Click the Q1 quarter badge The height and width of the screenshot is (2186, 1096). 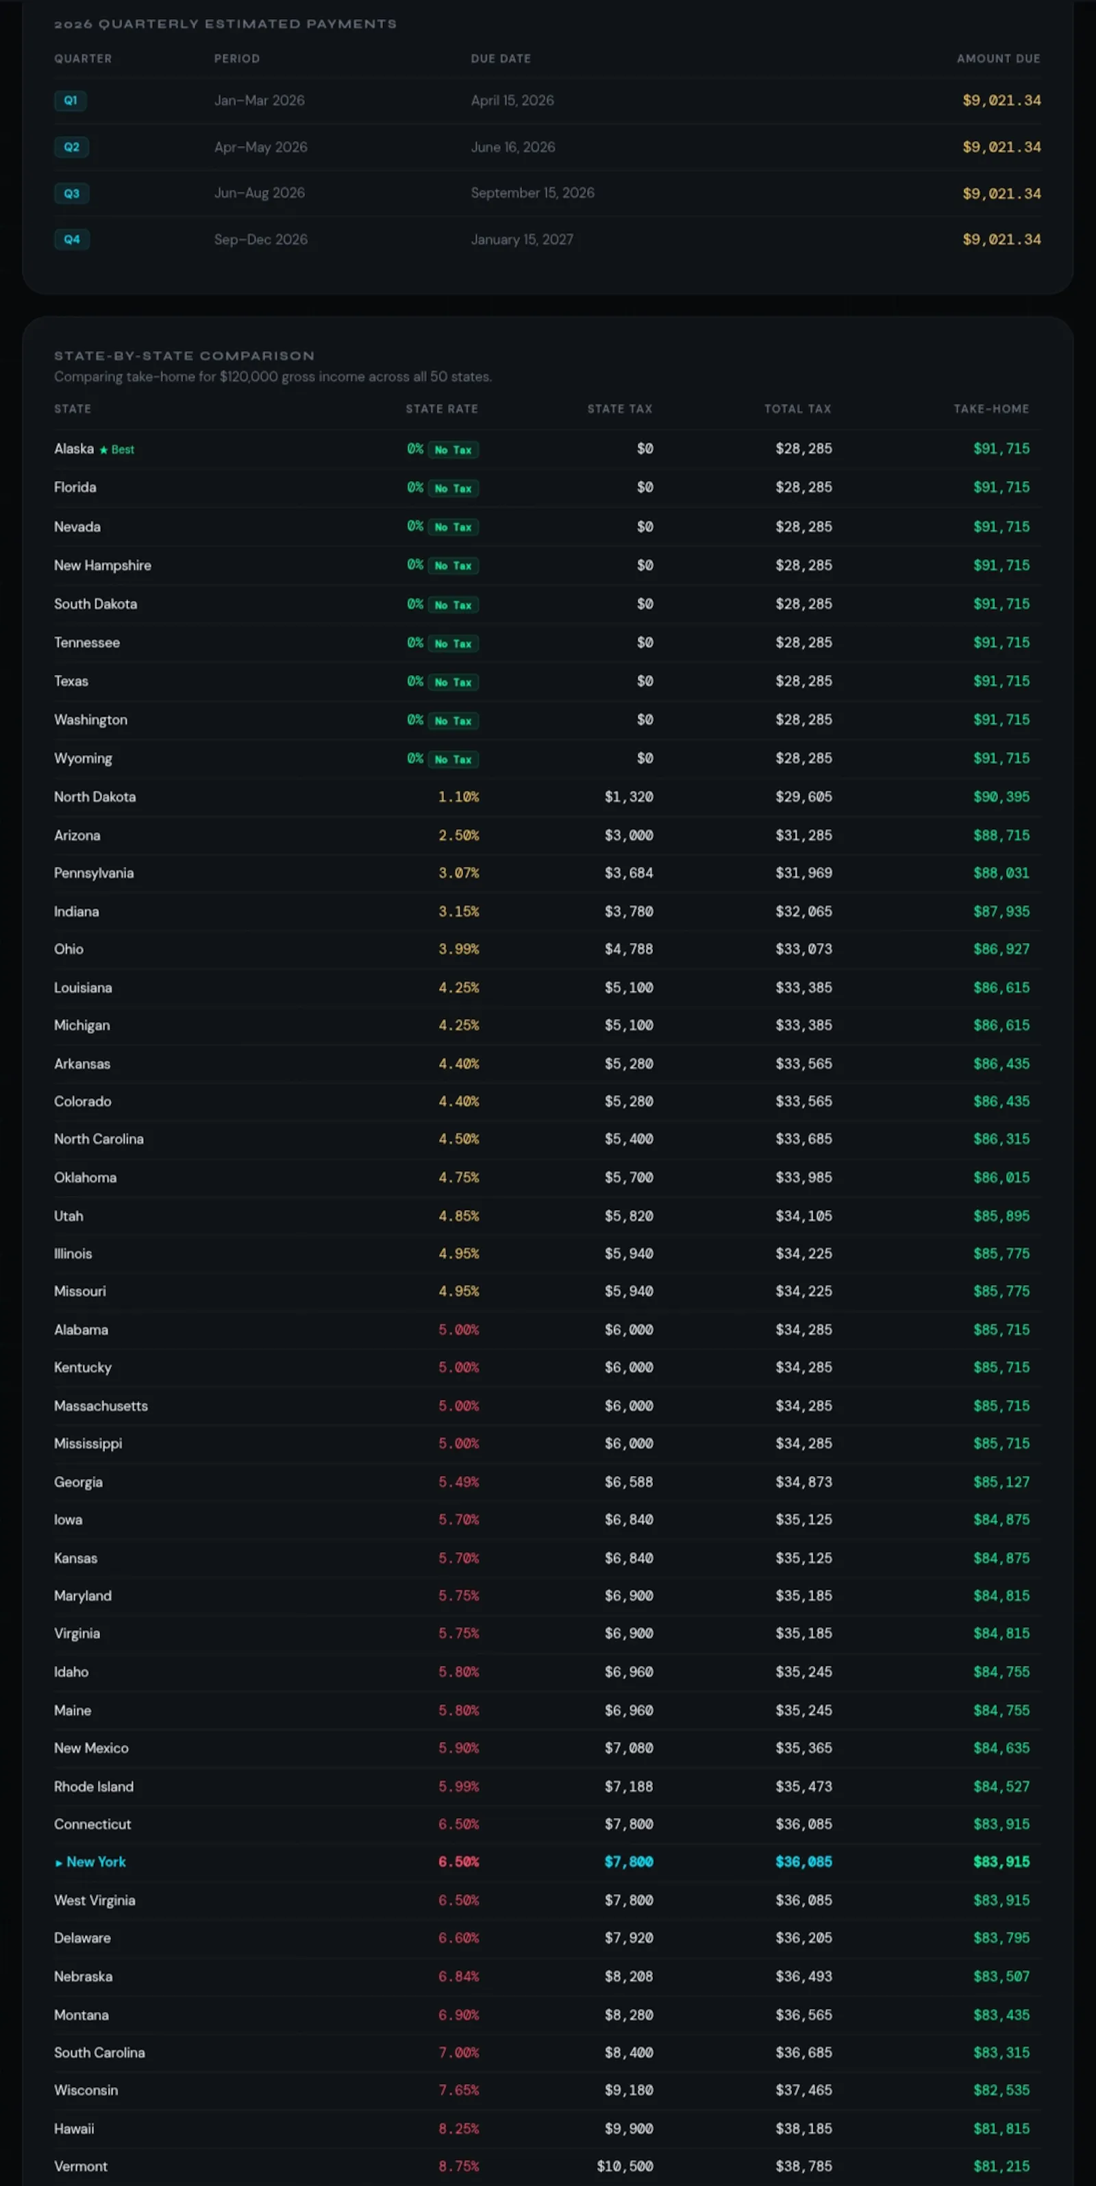[71, 100]
